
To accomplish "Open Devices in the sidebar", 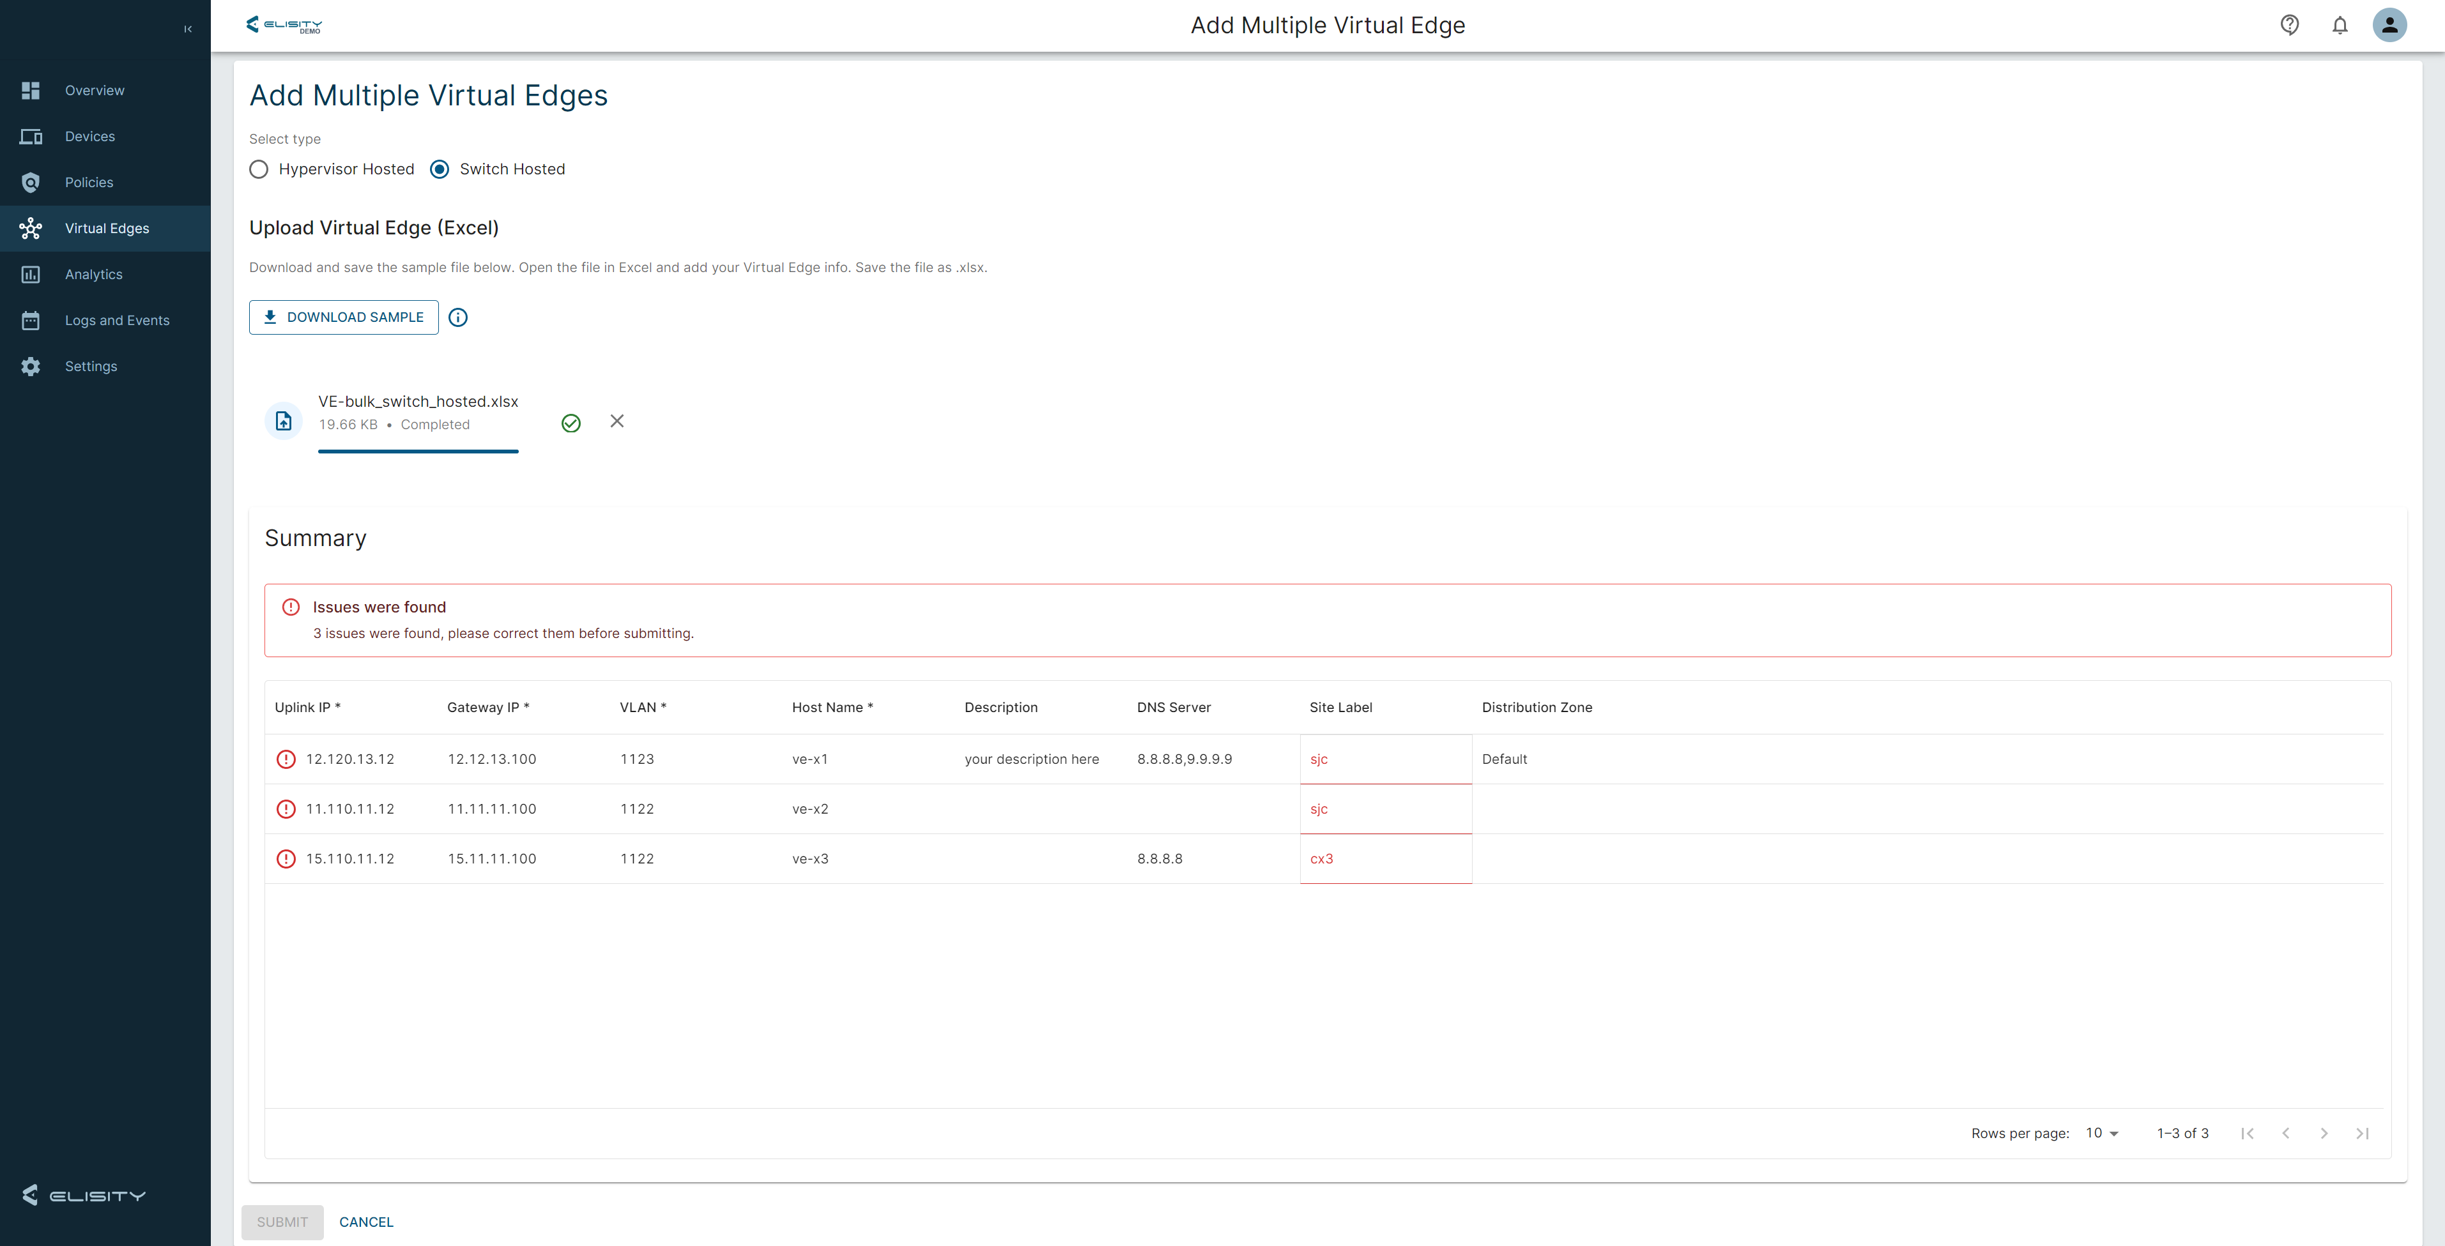I will [89, 137].
